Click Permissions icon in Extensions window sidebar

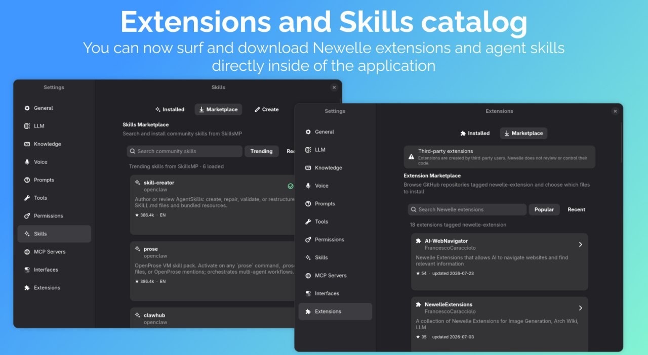pyautogui.click(x=308, y=240)
